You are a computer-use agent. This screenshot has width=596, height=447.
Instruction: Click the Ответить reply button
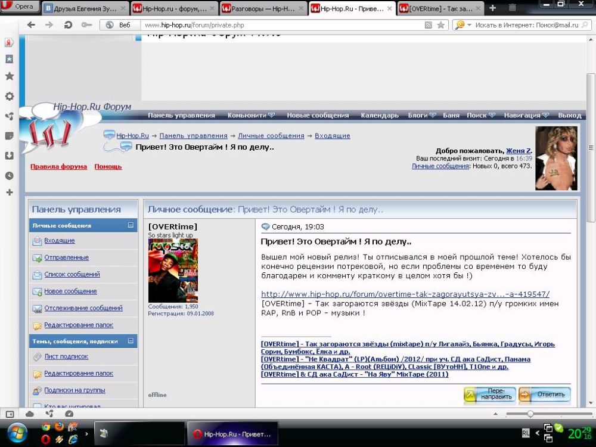[545, 394]
